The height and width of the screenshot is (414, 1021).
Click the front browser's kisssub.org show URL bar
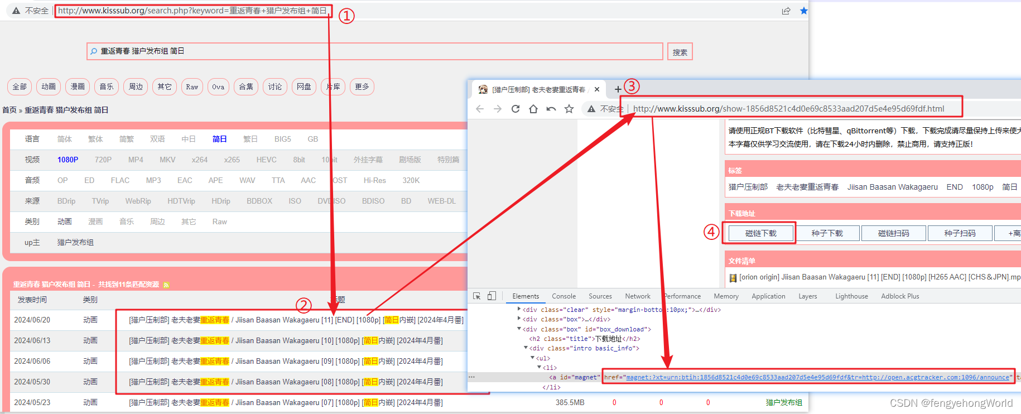click(788, 109)
